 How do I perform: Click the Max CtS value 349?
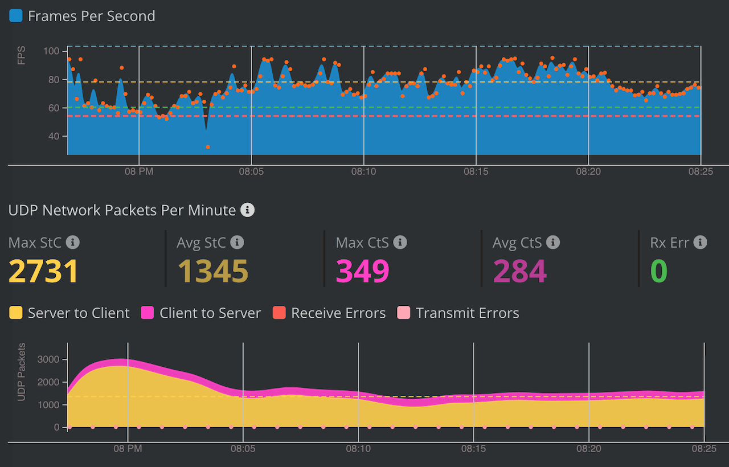[362, 271]
